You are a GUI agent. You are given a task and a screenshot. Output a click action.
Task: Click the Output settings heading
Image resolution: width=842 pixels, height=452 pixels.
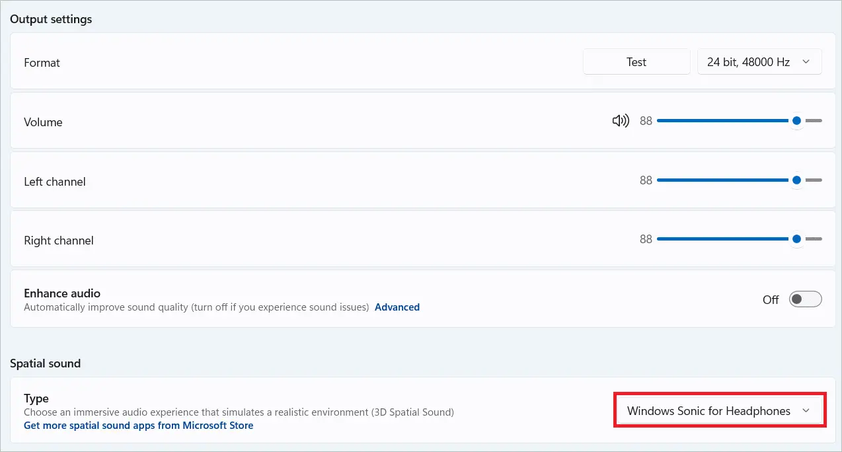(x=51, y=19)
